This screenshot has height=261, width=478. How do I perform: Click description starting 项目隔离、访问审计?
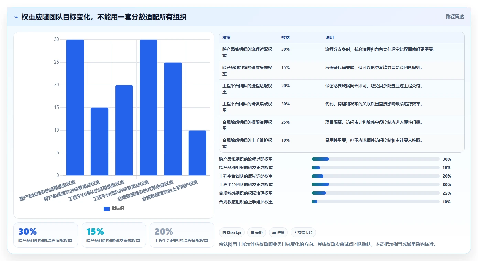click(374, 122)
